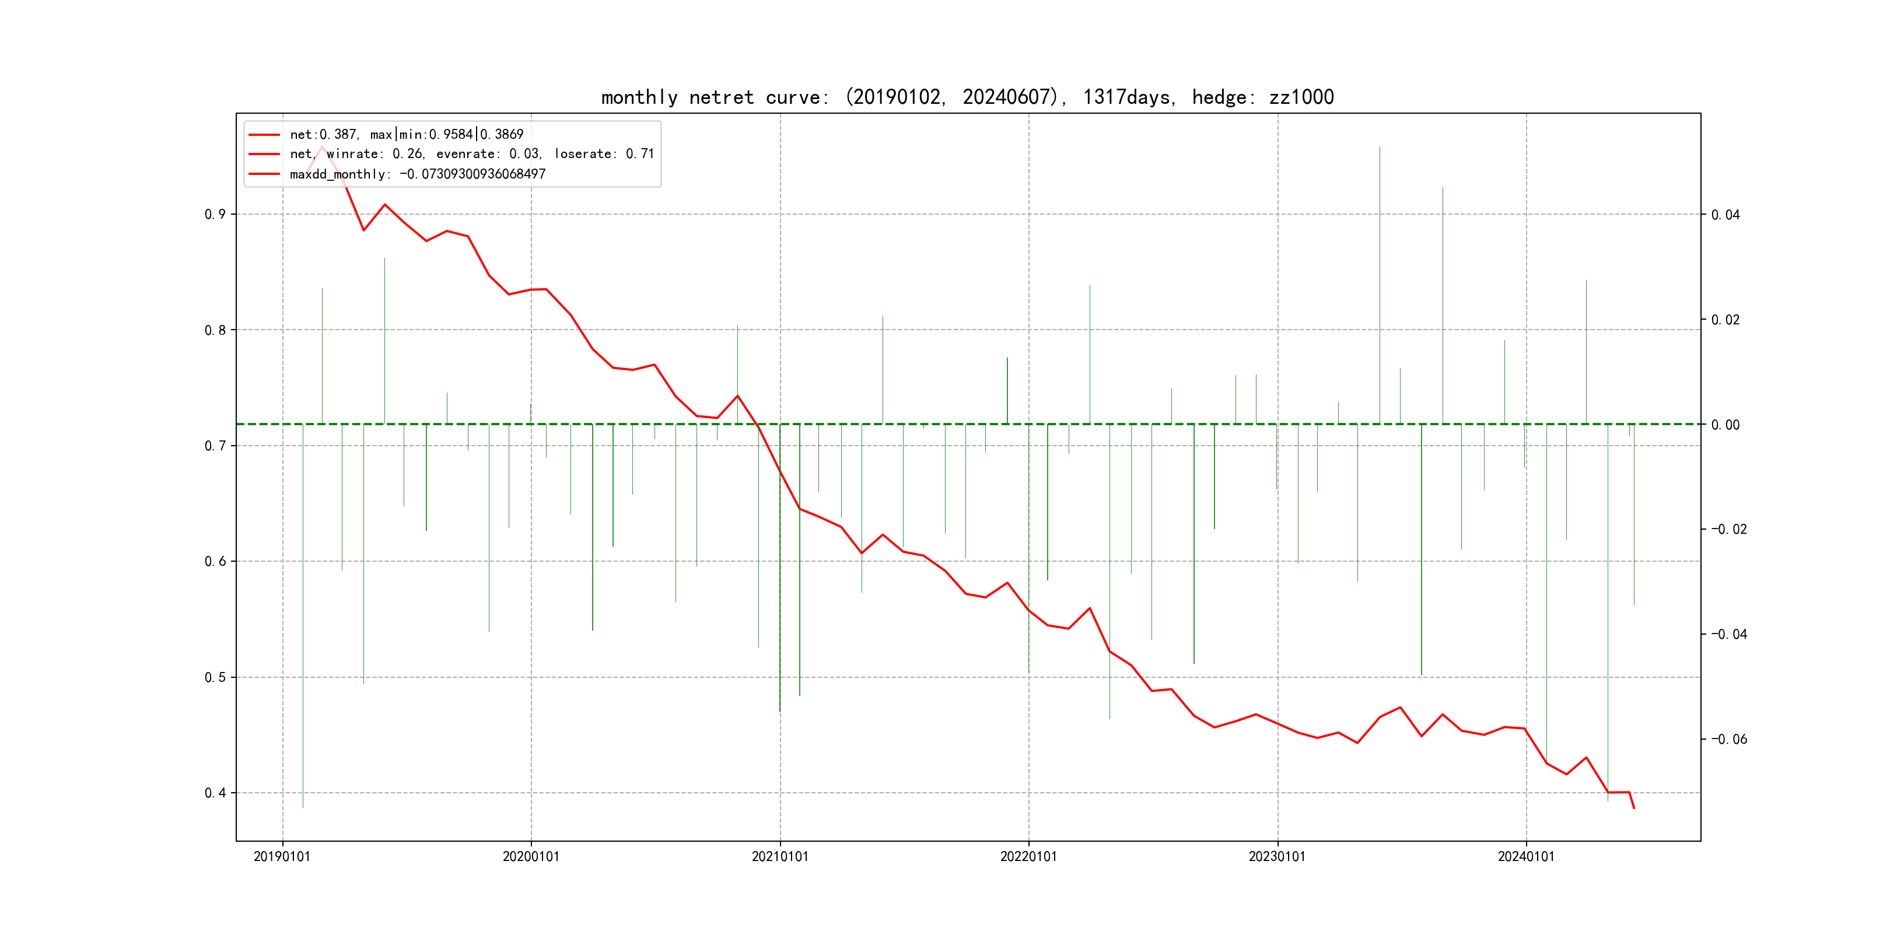The width and height of the screenshot is (1890, 945).
Task: Click the 20190101 x-axis label
Action: coord(282,857)
